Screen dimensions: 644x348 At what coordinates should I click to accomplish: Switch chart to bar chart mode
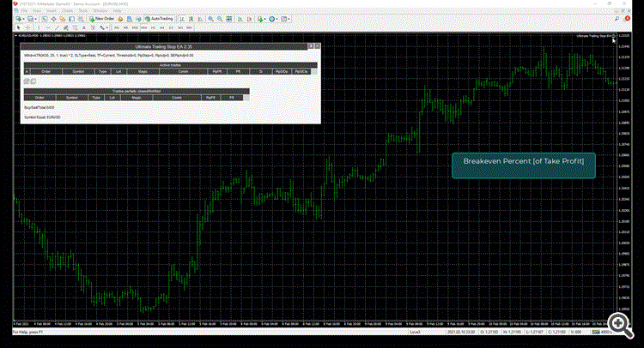coord(182,19)
